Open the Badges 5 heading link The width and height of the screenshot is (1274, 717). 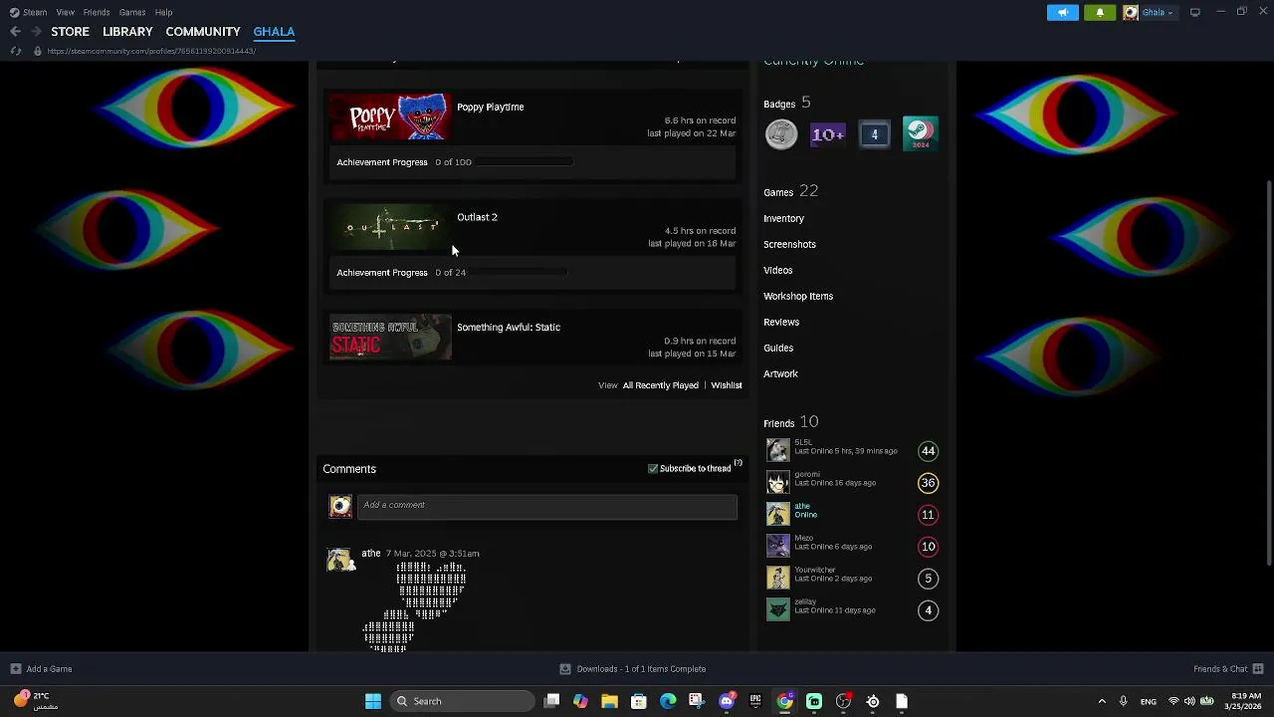787,103
